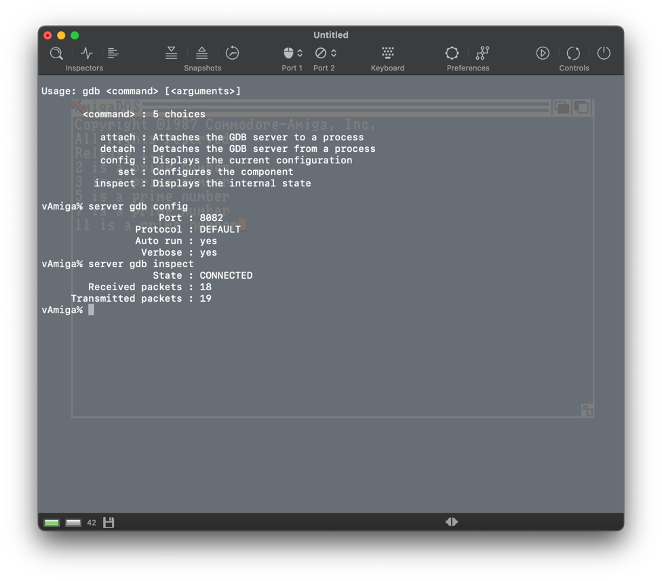Open the hardware configuration icon beside Preferences
Viewport: 662px width, 581px height.
coord(482,53)
